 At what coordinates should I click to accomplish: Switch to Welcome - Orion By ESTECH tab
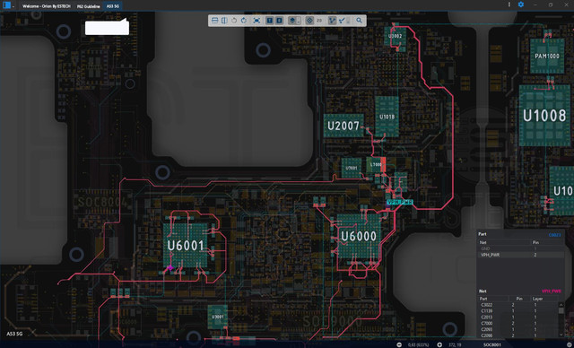point(46,6)
